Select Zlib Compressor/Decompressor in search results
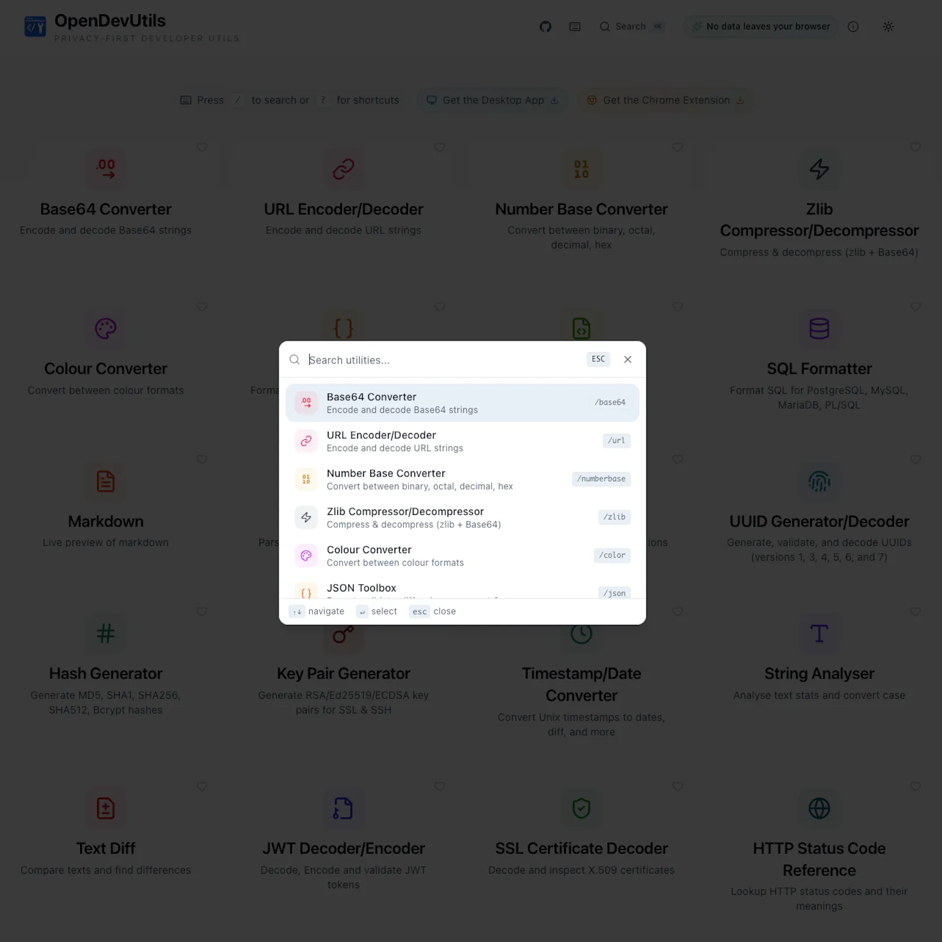The width and height of the screenshot is (942, 942). (462, 518)
